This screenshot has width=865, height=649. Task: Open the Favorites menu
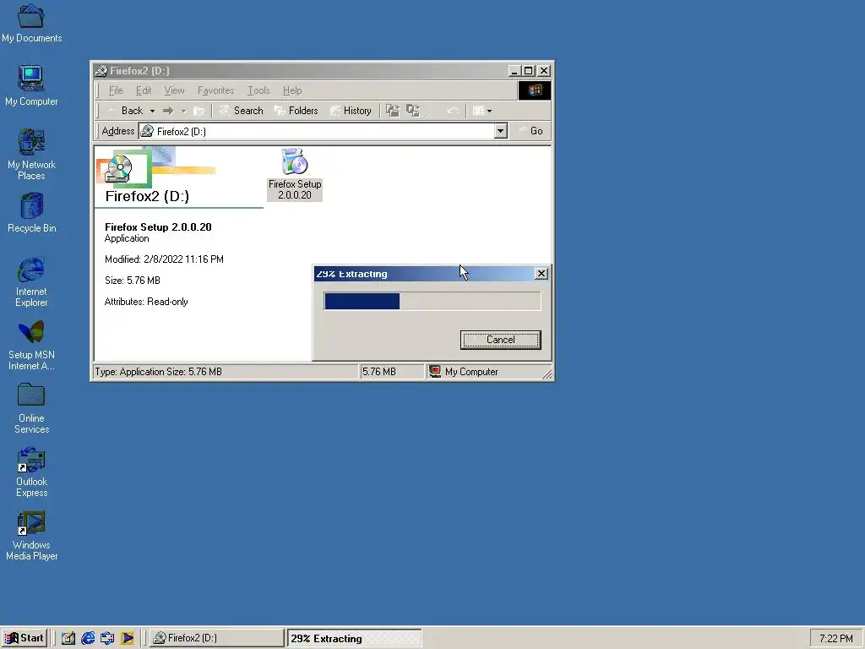(215, 90)
